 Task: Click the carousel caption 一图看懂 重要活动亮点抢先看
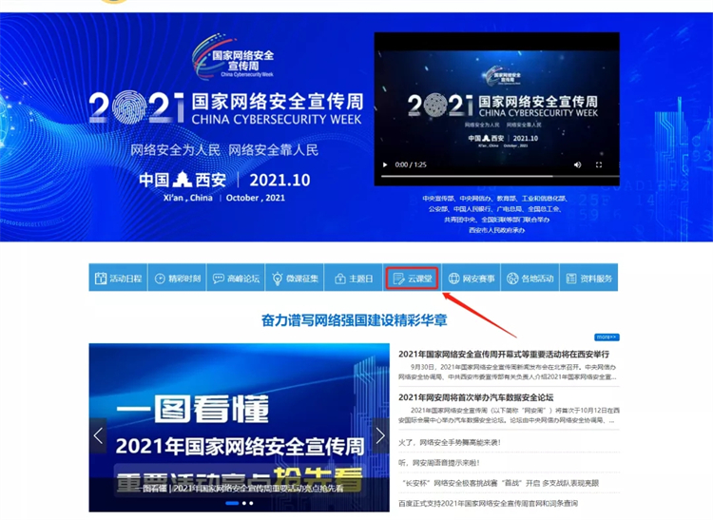tap(241, 489)
